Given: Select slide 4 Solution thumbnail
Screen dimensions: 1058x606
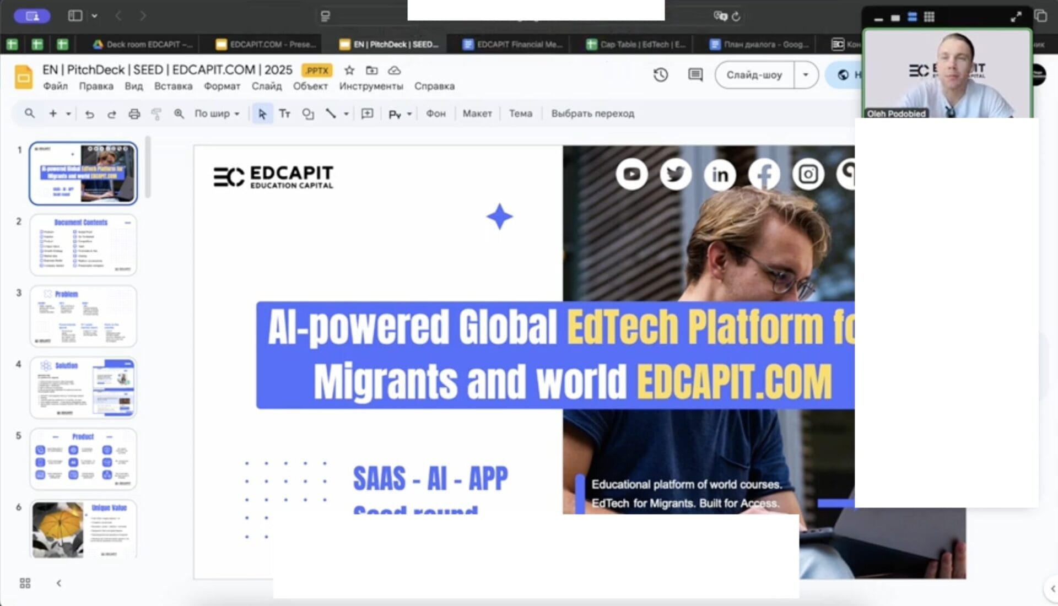Looking at the screenshot, I should coord(83,387).
